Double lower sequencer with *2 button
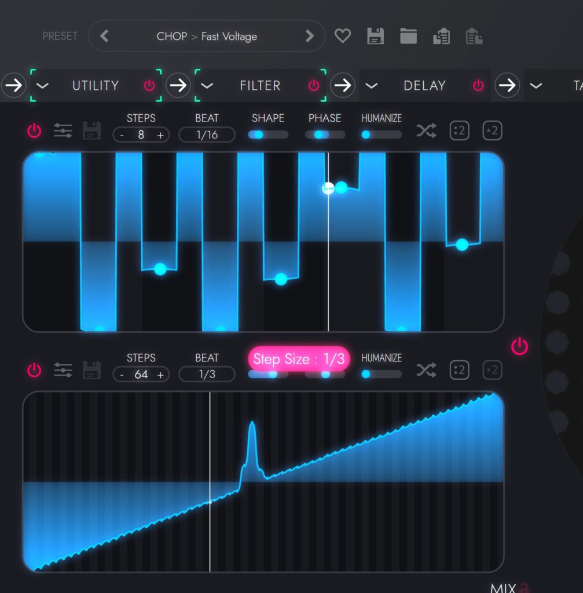The height and width of the screenshot is (593, 583). click(492, 370)
